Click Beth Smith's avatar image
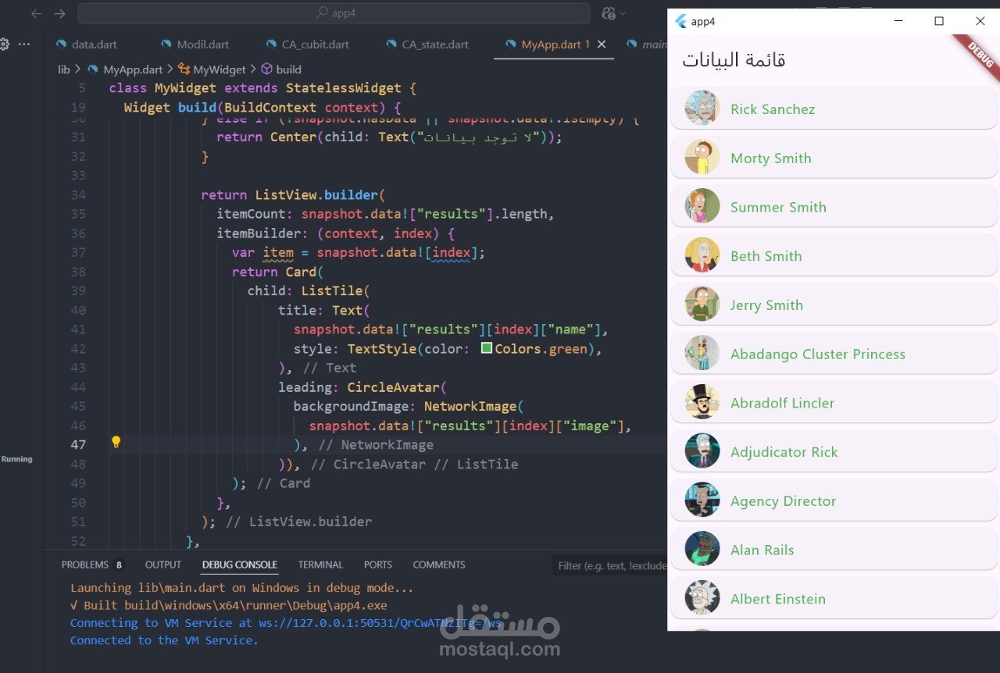Image resolution: width=1000 pixels, height=673 pixels. [x=702, y=255]
